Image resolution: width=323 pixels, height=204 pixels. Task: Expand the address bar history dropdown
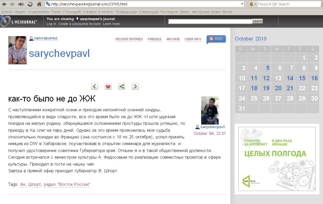(242, 4)
